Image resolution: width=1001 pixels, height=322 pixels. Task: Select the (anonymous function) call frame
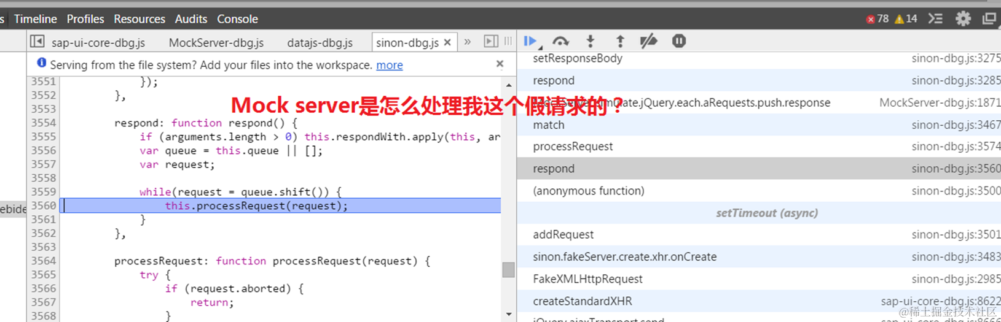point(759,191)
